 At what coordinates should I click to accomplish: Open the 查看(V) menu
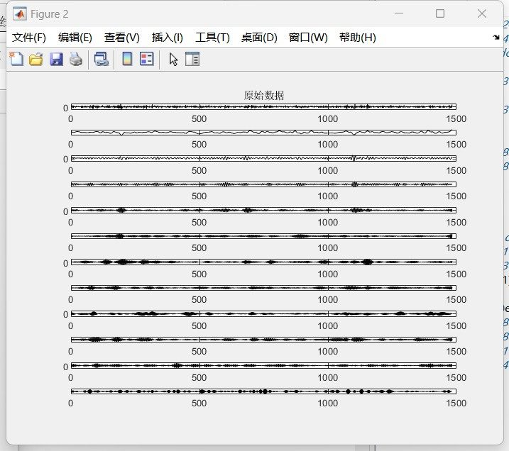[122, 38]
